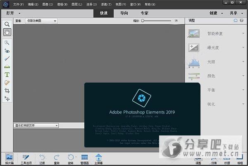Click the 光照 histogram icon
Screen dimensions: 248x166
click(194, 63)
